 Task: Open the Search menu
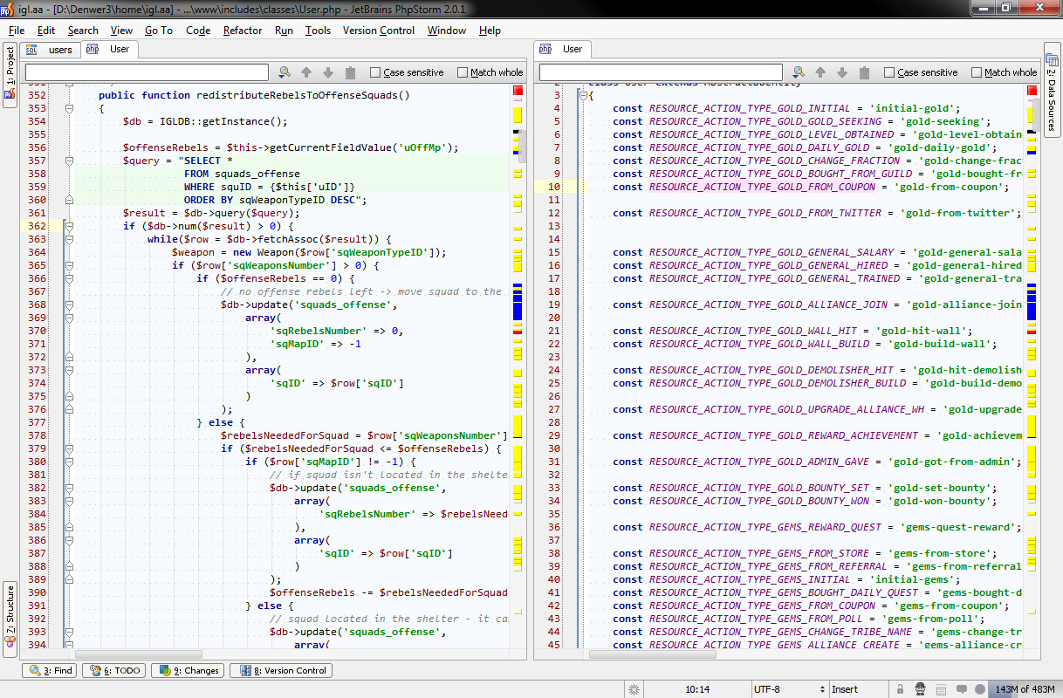[x=83, y=31]
